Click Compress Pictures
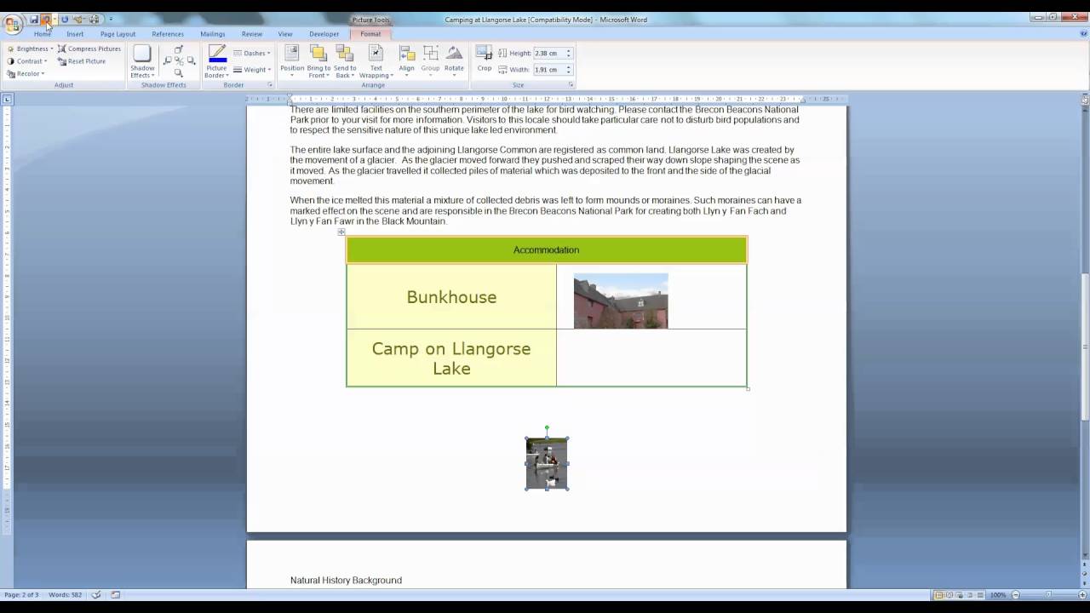1090x613 pixels. pos(89,49)
